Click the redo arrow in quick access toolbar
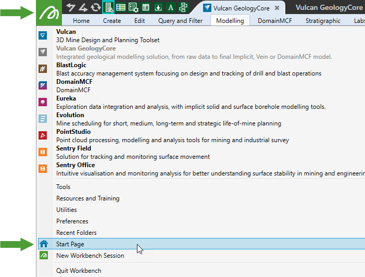The width and height of the screenshot is (365, 277). 83,7
